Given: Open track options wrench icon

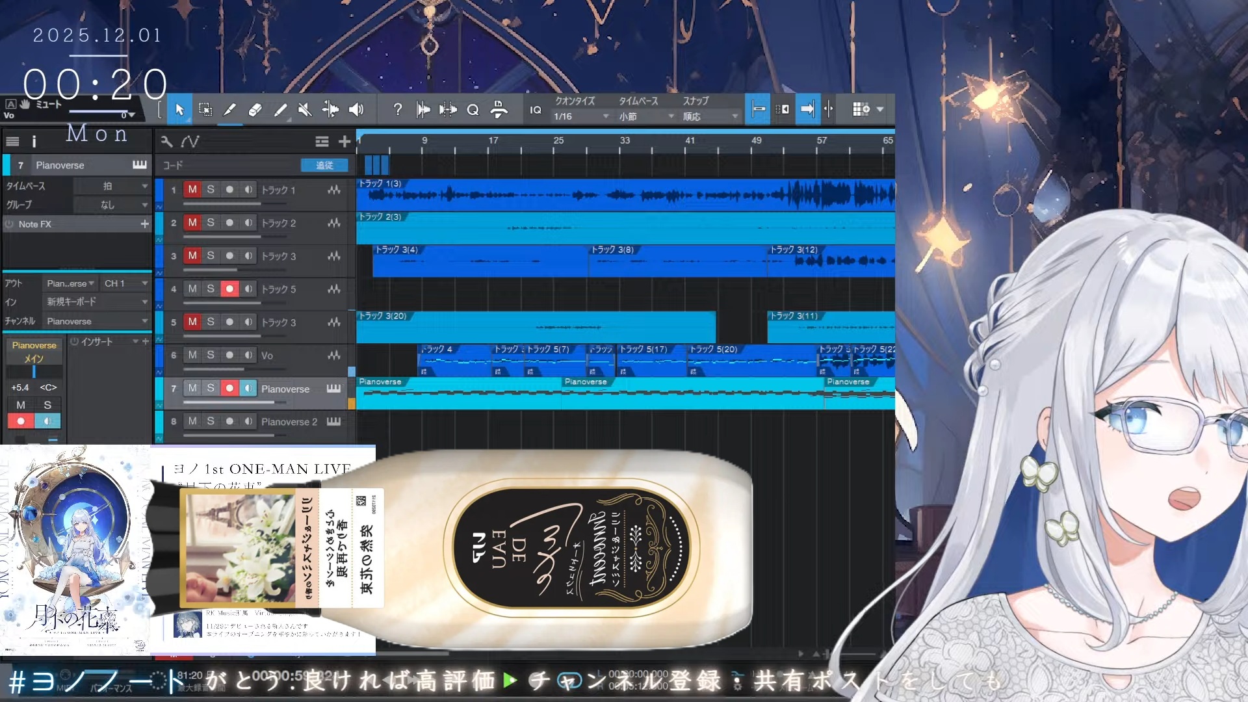Looking at the screenshot, I should 166,141.
